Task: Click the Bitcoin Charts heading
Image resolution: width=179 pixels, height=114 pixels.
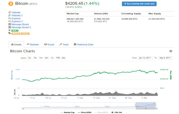Action: coord(22,51)
